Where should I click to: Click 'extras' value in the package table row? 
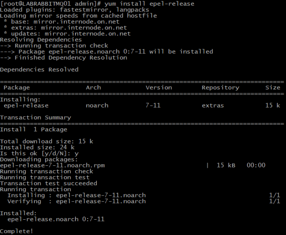[x=213, y=105]
